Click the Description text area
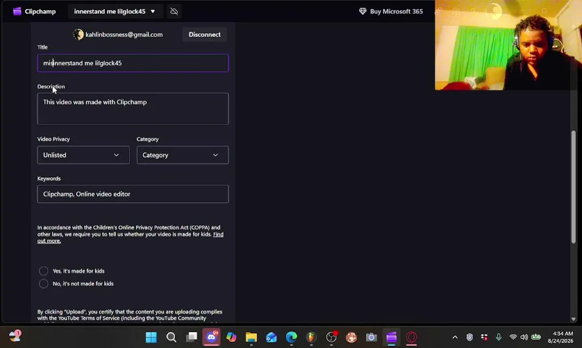 pyautogui.click(x=133, y=109)
